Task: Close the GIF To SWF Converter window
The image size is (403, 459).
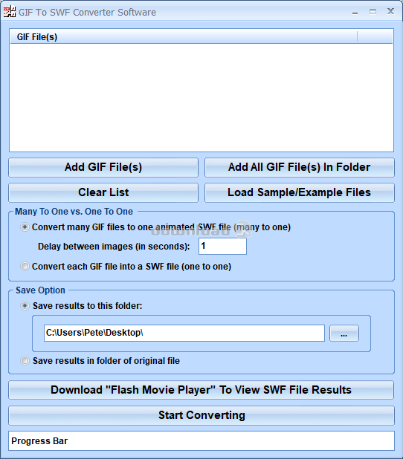Action: click(390, 11)
